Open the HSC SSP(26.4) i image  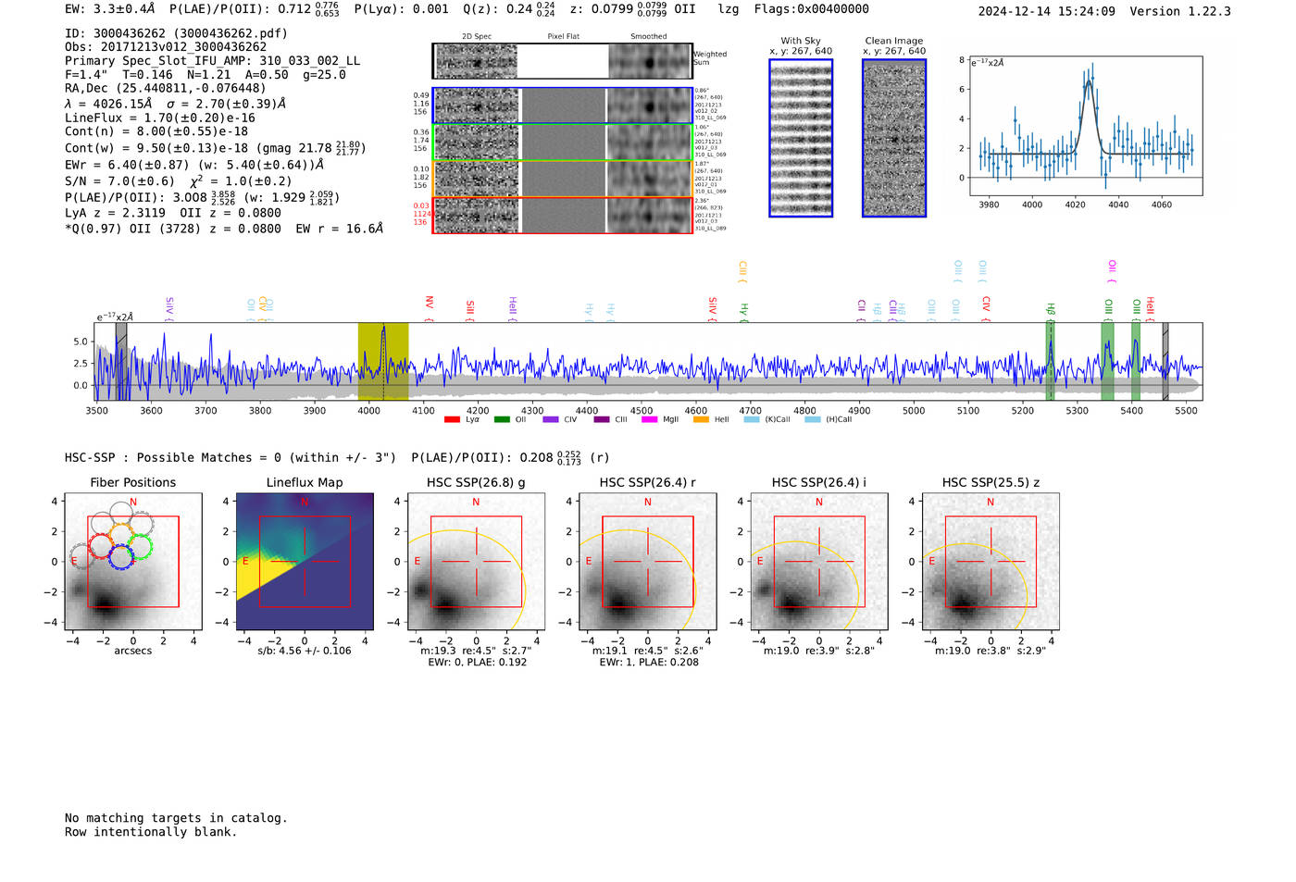tap(819, 562)
